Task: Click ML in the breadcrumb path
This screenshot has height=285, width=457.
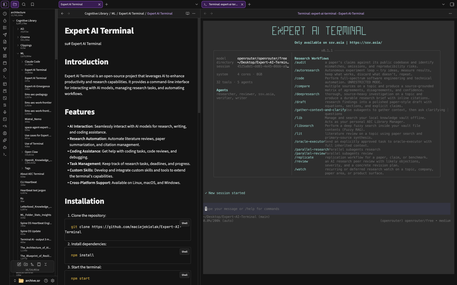Action: (x=113, y=13)
